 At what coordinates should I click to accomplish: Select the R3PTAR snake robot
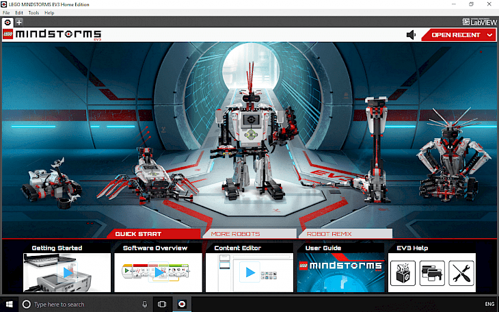pos(375,151)
